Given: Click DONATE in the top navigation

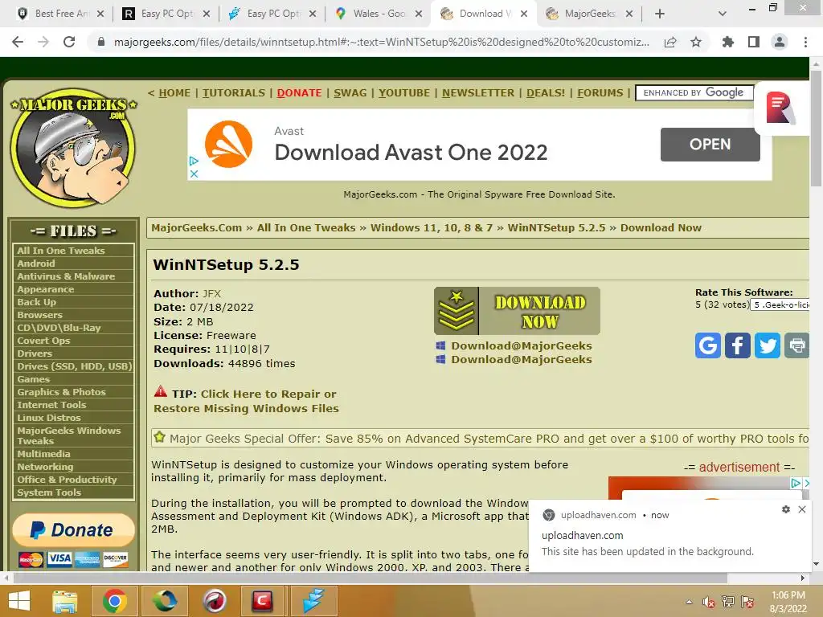Looking at the screenshot, I should pyautogui.click(x=299, y=93).
